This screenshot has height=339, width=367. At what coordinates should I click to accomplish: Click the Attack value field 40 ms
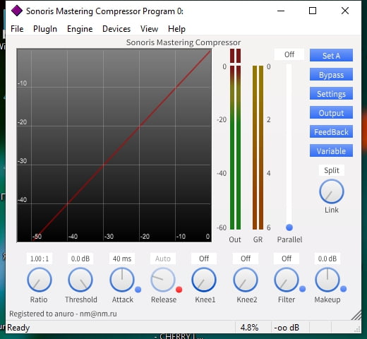click(122, 258)
